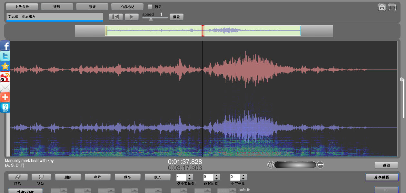Image resolution: width=406 pixels, height=193 pixels.
Task: Click the speed slider handle
Action: click(151, 19)
